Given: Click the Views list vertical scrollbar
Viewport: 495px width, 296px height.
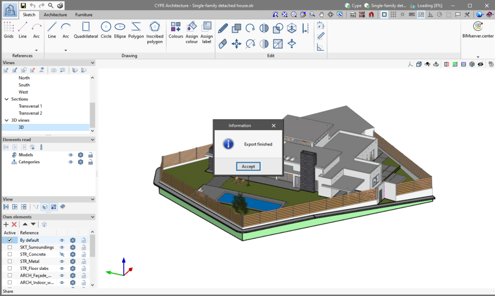Looking at the screenshot, I should tap(92, 114).
